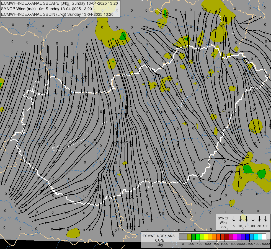Click the 4000 tick label on CAPE scale
The width and height of the screenshot is (271, 249).
coord(258,244)
